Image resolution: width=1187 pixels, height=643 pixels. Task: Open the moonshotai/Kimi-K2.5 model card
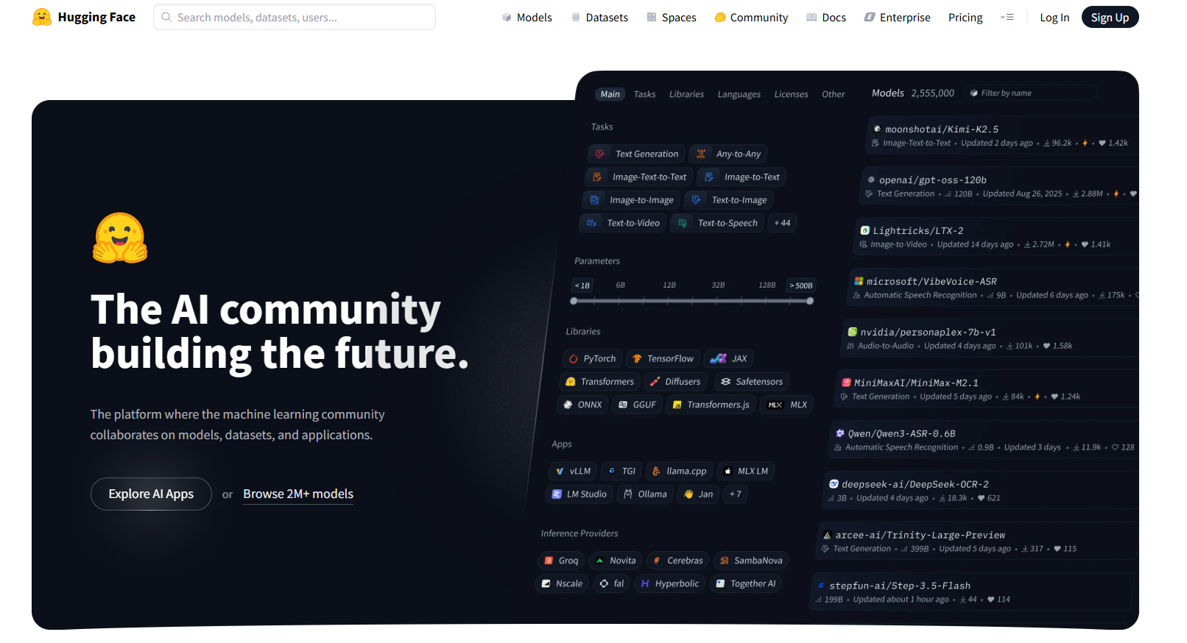point(1003,135)
